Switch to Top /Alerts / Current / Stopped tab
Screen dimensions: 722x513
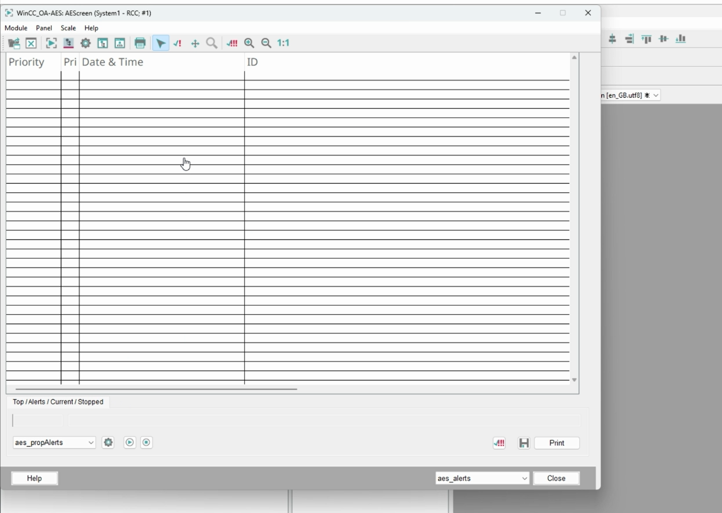pos(58,402)
